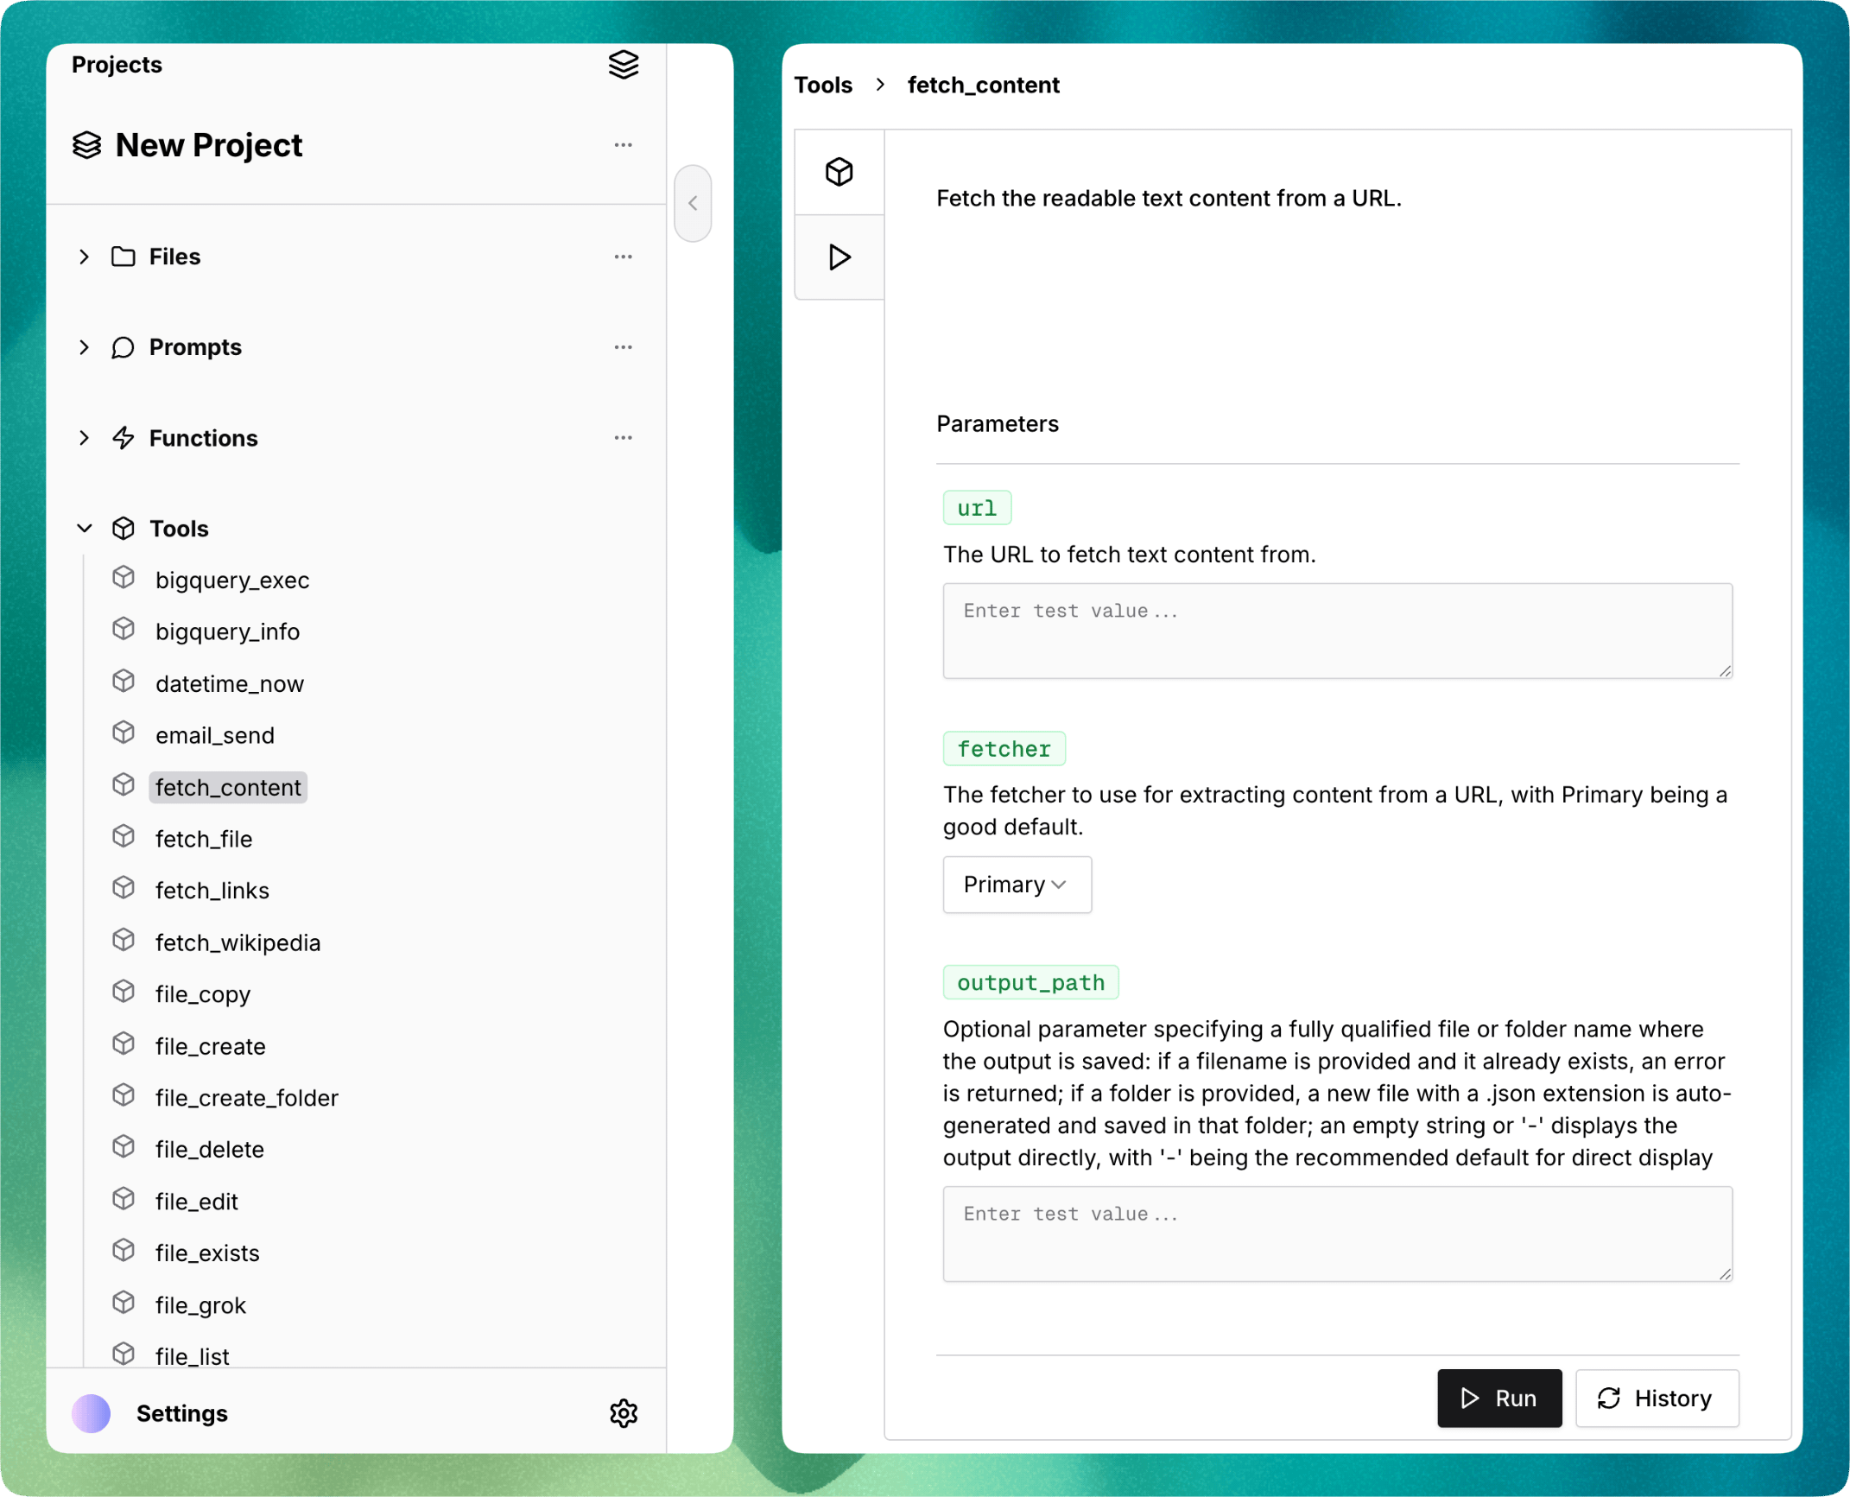Viewport: 1850px width, 1497px height.
Task: Open the History button
Action: coord(1656,1398)
